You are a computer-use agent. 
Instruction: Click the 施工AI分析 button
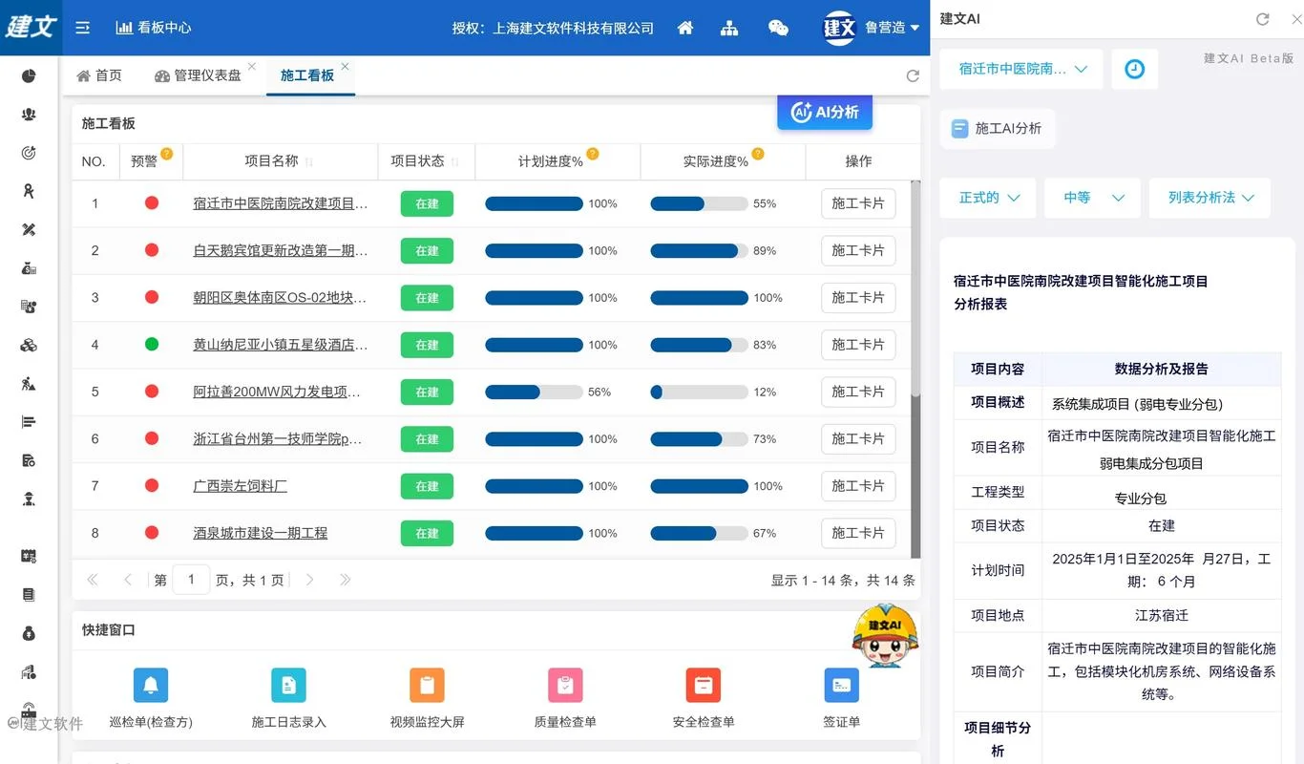point(998,128)
